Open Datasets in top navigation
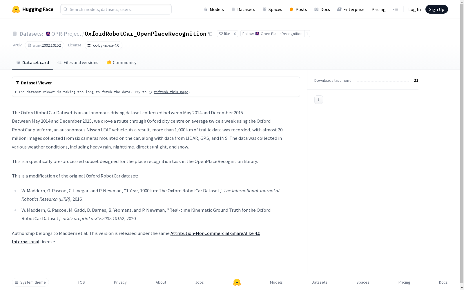Screen dimensions: 464x290 (x=243, y=9)
